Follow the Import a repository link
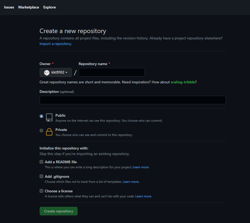 click(x=56, y=44)
